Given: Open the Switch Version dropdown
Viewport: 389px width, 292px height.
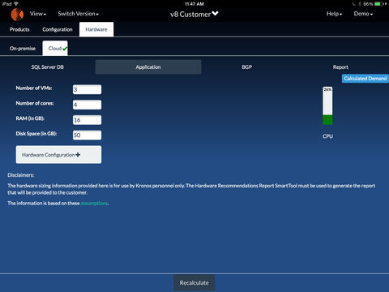Looking at the screenshot, I should click(78, 14).
